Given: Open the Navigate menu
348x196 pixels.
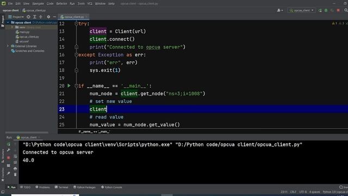Looking at the screenshot, I should coord(38,4).
